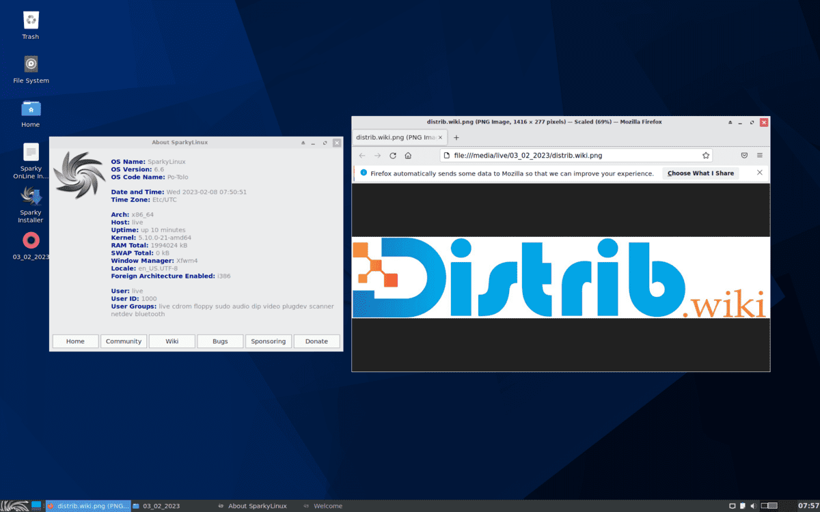Click the SparkyLinux swirl logo in About window
The width and height of the screenshot is (820, 512).
[x=79, y=175]
